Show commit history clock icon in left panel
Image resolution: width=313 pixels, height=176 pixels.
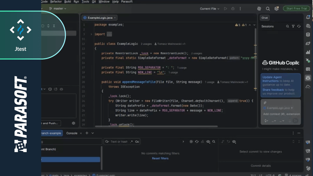50,89
